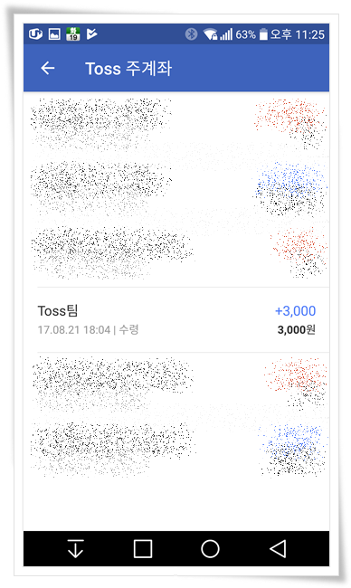Tap the Toss 주계좌 title
The height and width of the screenshot is (588, 351).
point(128,68)
